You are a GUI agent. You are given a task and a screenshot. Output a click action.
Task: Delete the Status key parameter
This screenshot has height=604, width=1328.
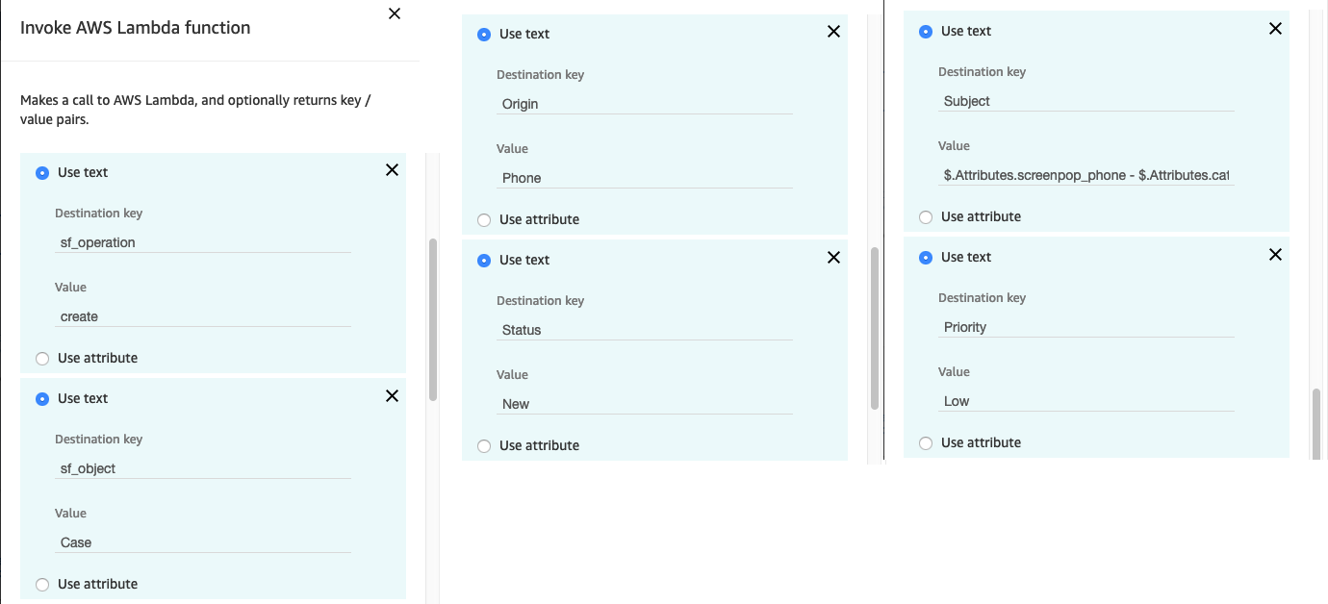833,258
